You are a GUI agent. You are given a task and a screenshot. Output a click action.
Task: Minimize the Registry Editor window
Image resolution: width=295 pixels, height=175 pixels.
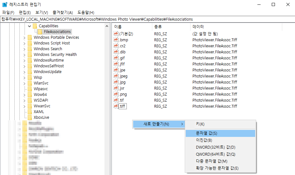coord(259,4)
